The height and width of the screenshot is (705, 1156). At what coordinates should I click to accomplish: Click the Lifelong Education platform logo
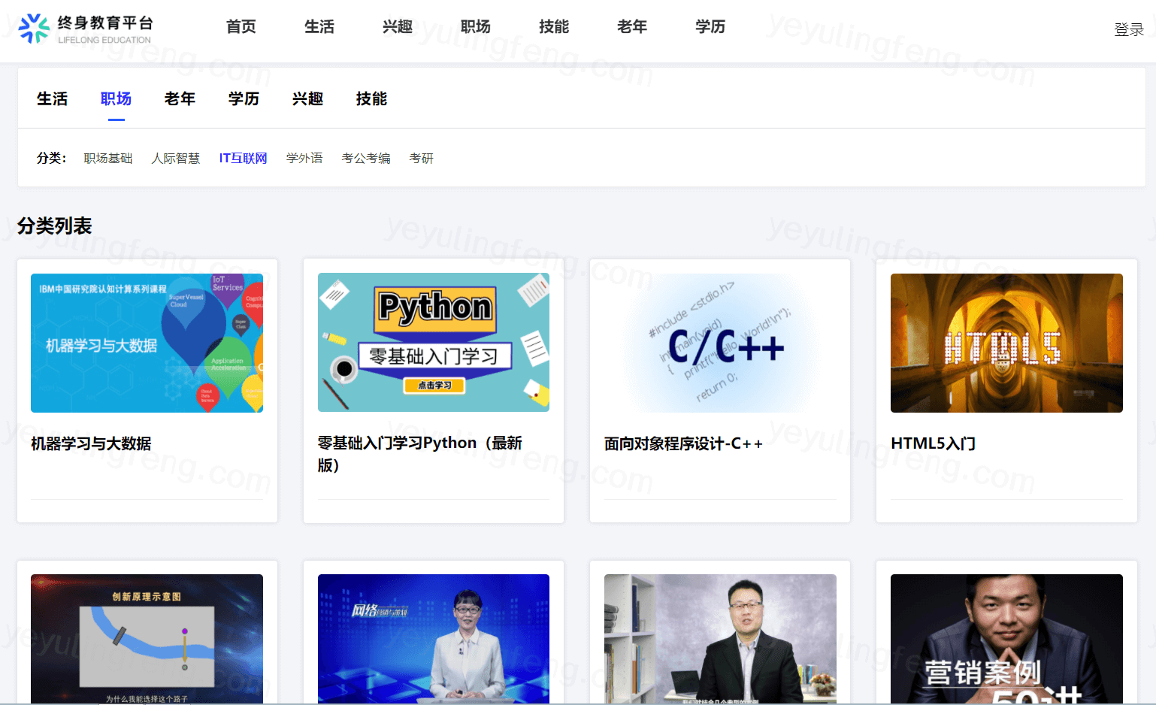coord(85,29)
